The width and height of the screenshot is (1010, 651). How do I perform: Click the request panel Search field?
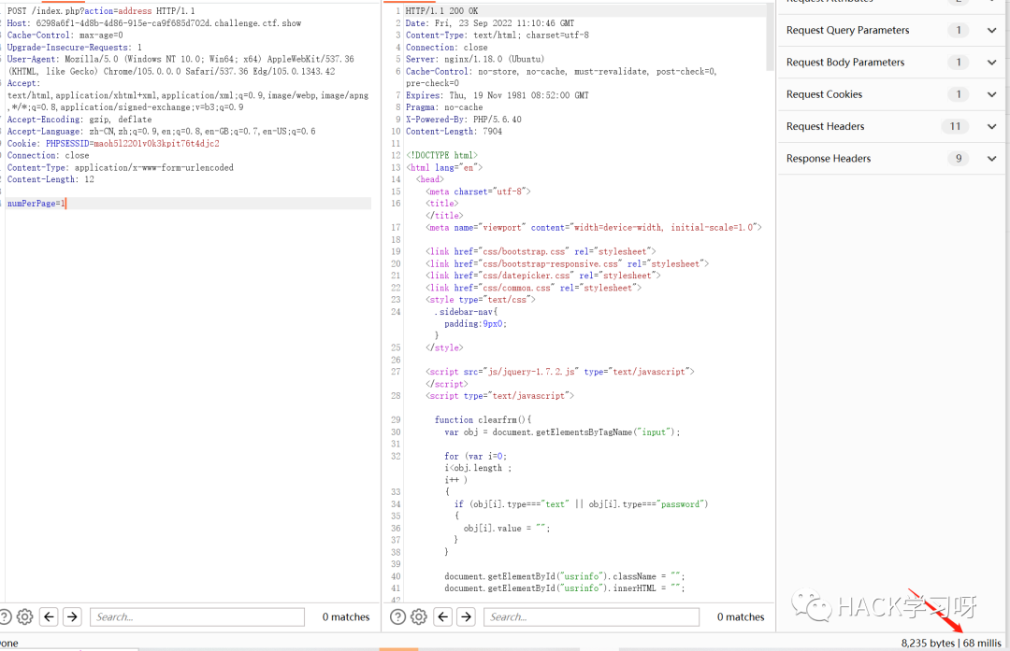coord(197,616)
